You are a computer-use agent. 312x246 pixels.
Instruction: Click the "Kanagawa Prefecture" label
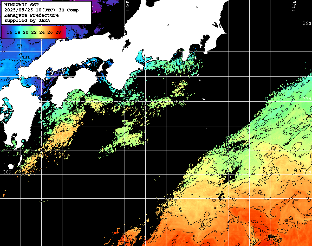pos(31,15)
